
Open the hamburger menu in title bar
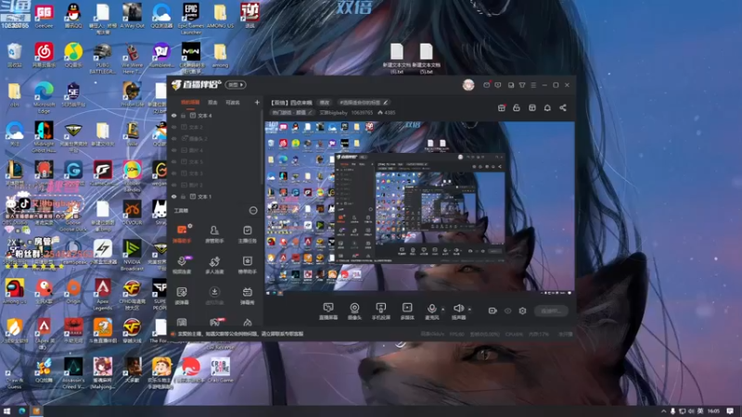coord(533,85)
